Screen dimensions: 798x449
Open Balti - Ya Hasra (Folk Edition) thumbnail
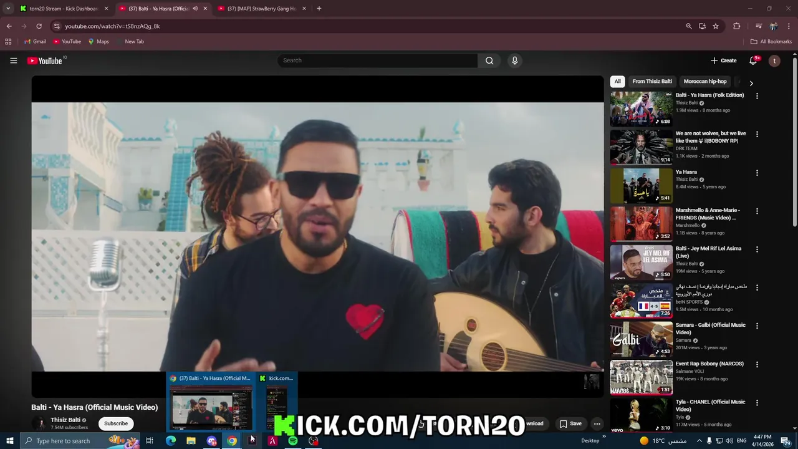click(642, 109)
